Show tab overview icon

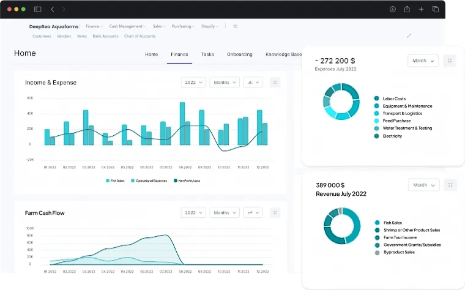coord(436,9)
